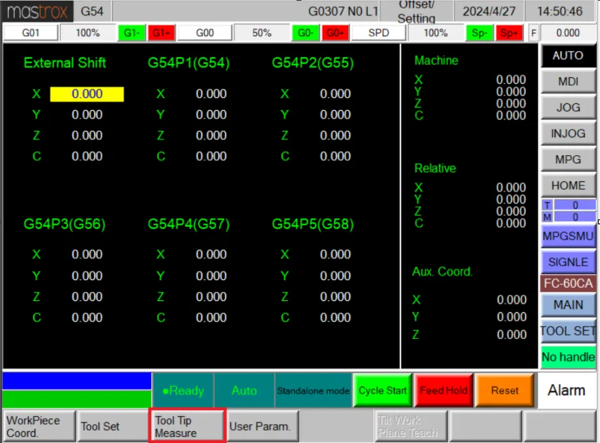This screenshot has height=443, width=600.
Task: Start the cycle with Cycle Start
Action: (382, 391)
